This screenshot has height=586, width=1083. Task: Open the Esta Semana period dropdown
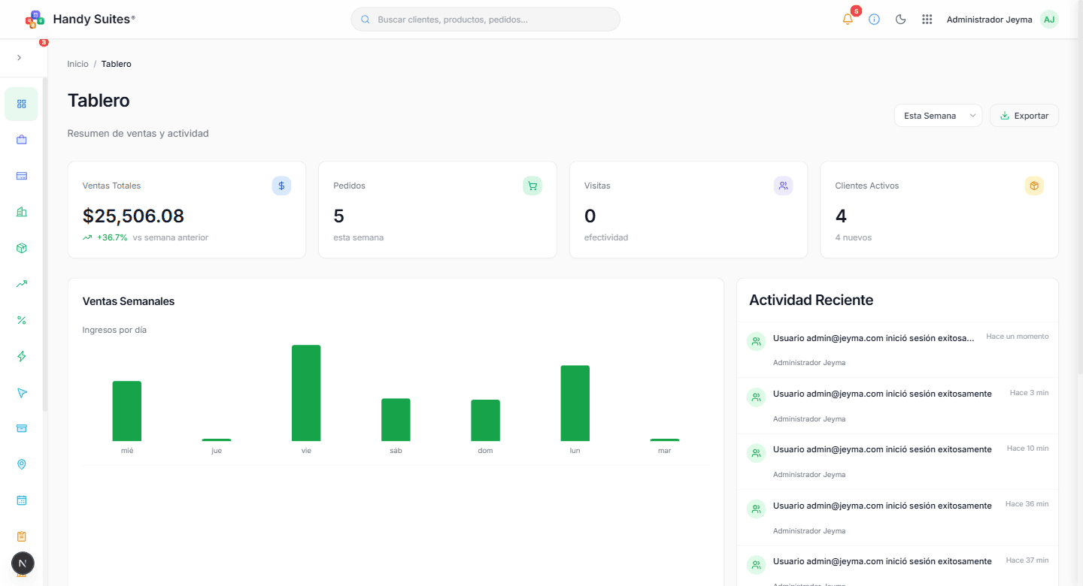pos(938,115)
